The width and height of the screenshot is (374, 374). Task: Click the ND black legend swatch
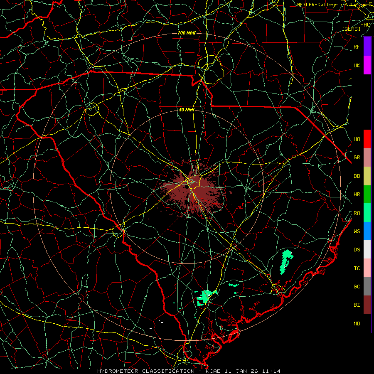(367, 323)
